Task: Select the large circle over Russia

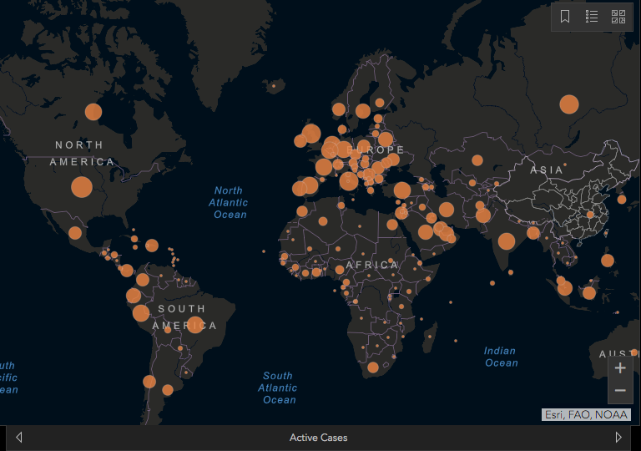Action: [569, 104]
